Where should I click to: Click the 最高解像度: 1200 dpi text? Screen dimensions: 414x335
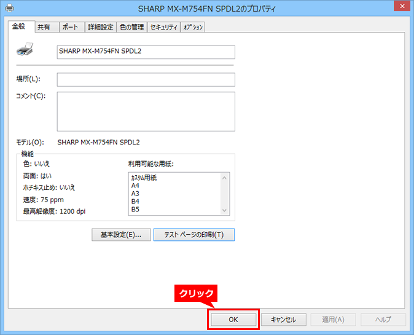click(x=54, y=211)
